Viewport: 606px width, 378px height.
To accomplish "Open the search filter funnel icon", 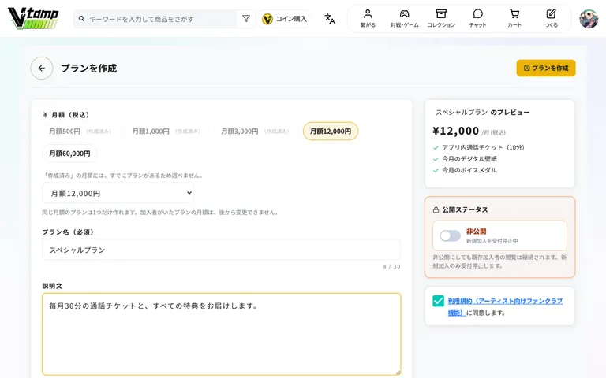I will [x=246, y=19].
